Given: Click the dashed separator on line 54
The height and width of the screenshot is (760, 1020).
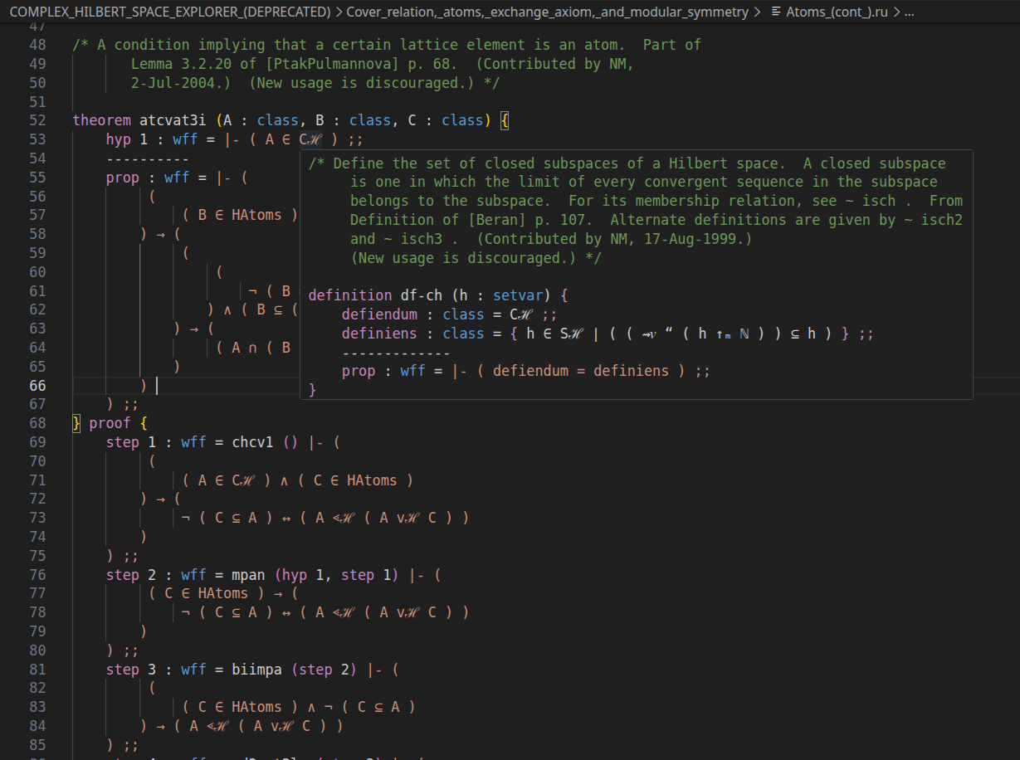Looking at the screenshot, I should tap(148, 158).
